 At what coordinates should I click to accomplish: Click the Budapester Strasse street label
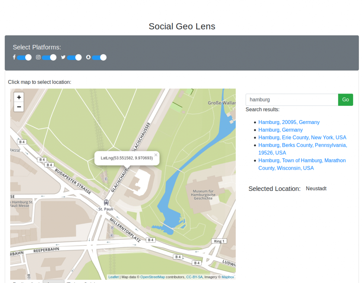coord(73,181)
